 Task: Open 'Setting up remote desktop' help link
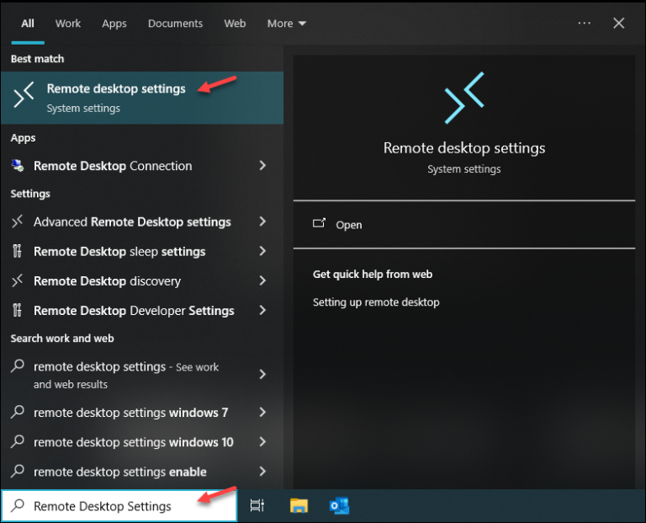pyautogui.click(x=376, y=302)
